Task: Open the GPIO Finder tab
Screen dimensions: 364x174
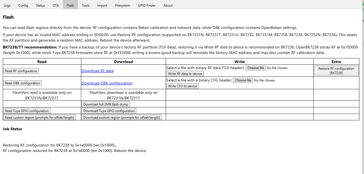Action: (147, 5)
